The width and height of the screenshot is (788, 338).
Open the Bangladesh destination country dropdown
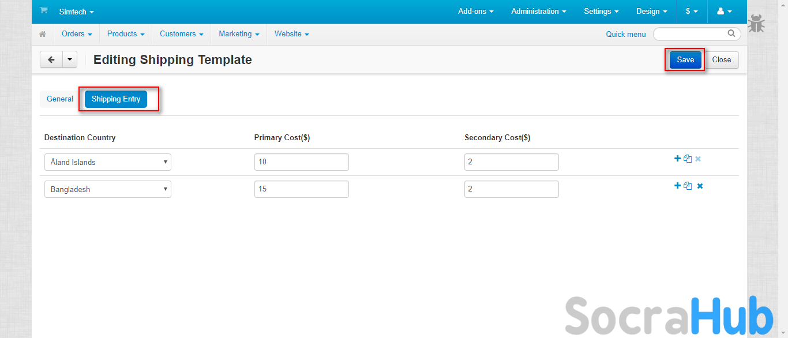point(107,189)
